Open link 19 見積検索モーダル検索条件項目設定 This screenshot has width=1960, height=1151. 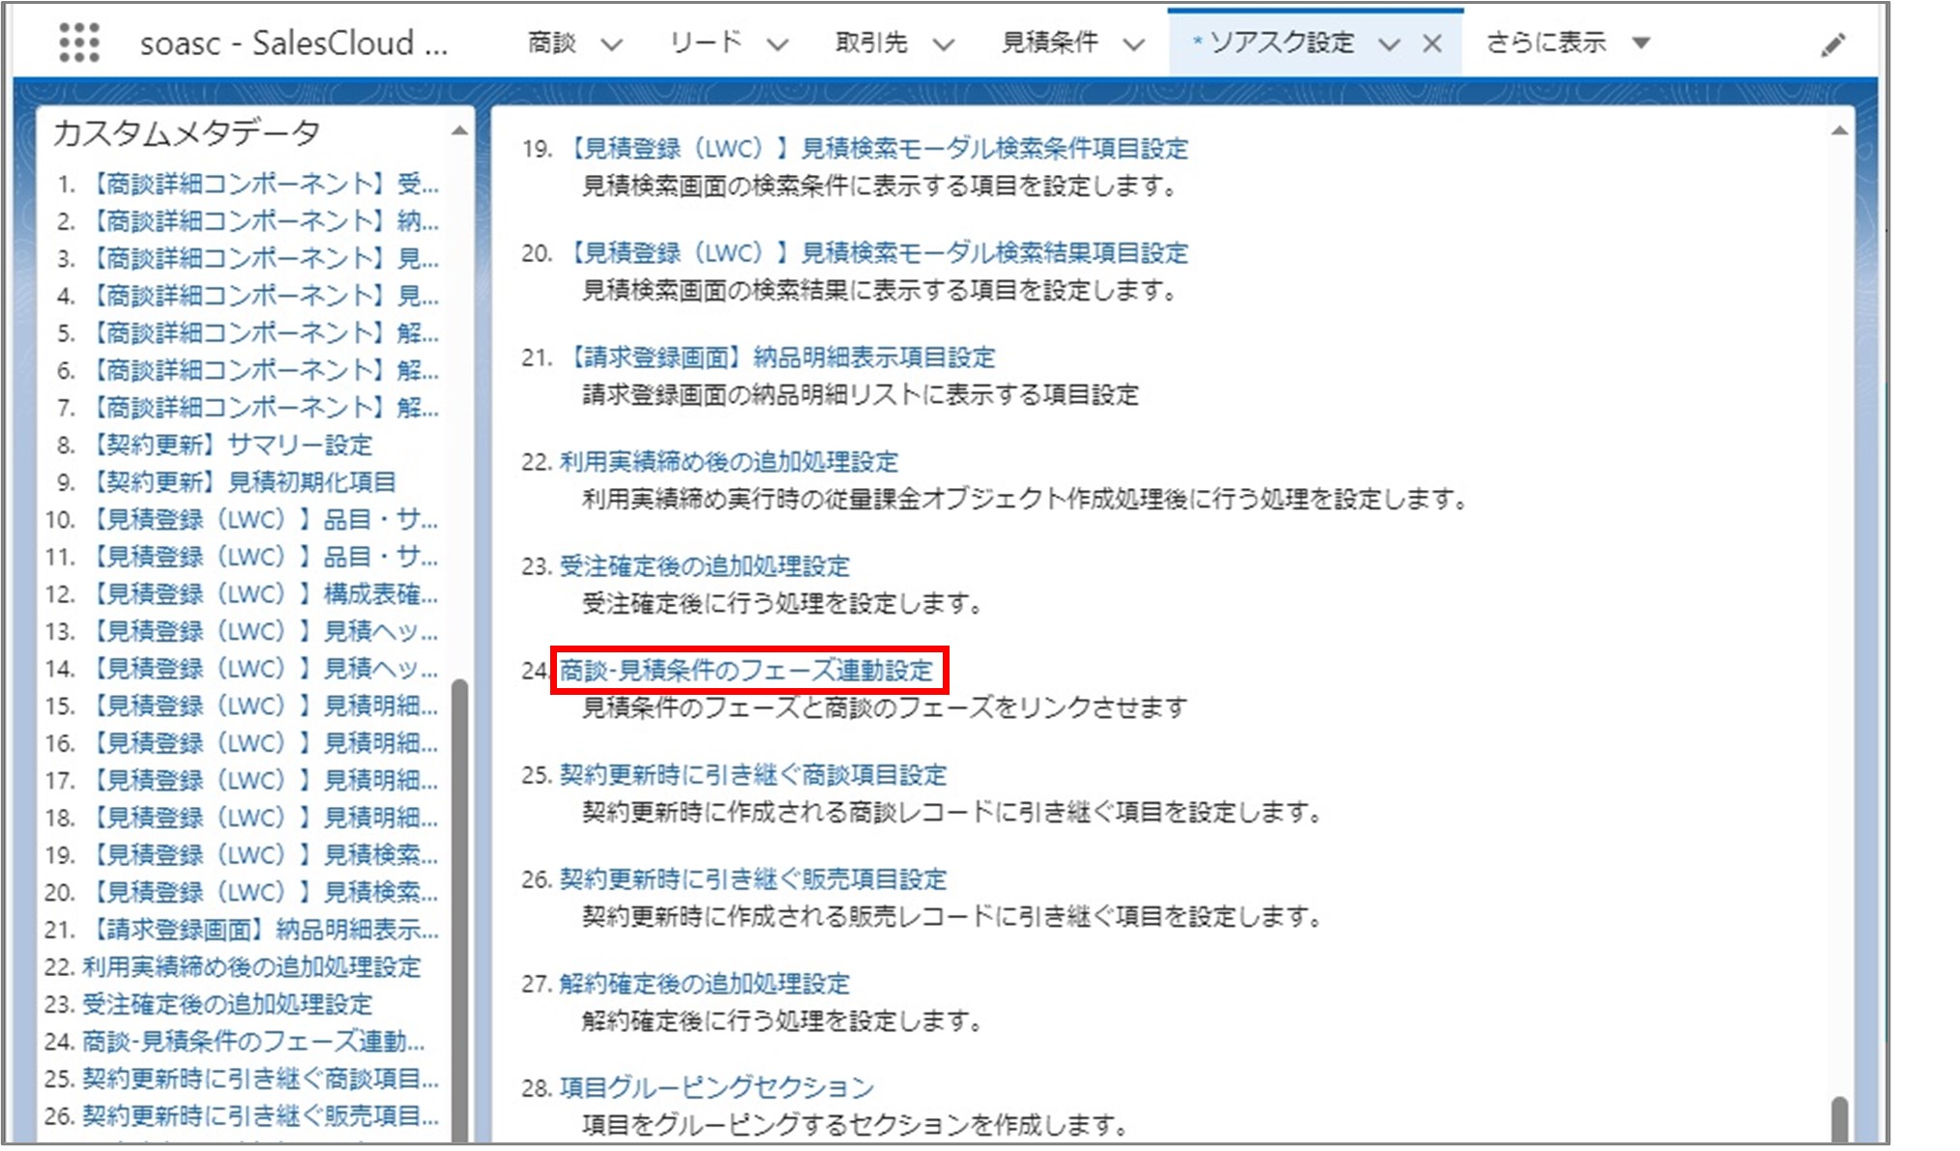coord(873,148)
